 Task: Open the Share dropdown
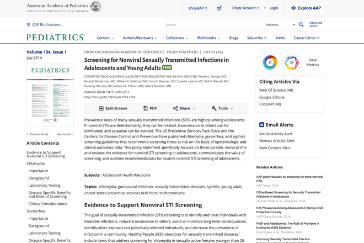[184, 108]
